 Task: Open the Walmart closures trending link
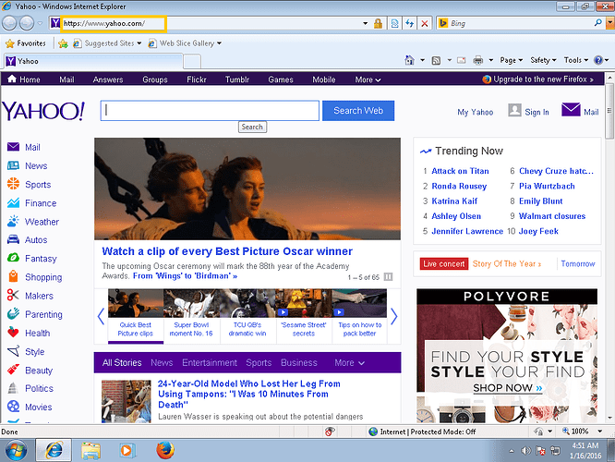(x=552, y=216)
